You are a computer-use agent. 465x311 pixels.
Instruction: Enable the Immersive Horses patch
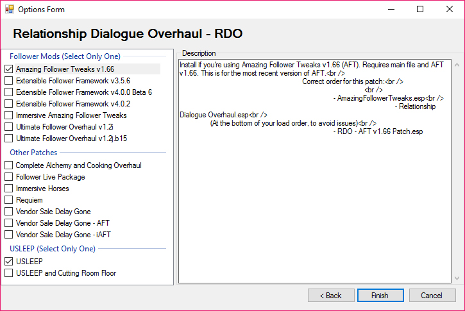tap(9, 189)
